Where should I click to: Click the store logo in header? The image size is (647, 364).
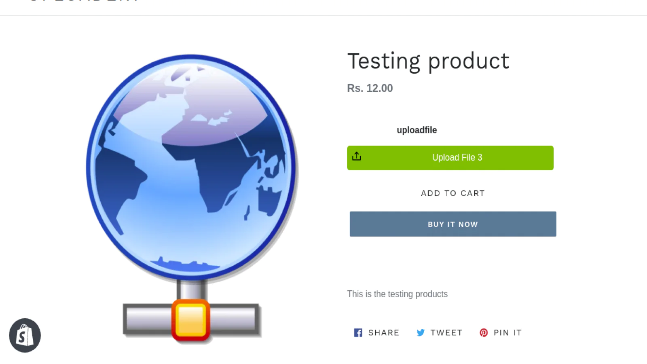[x=85, y=1]
